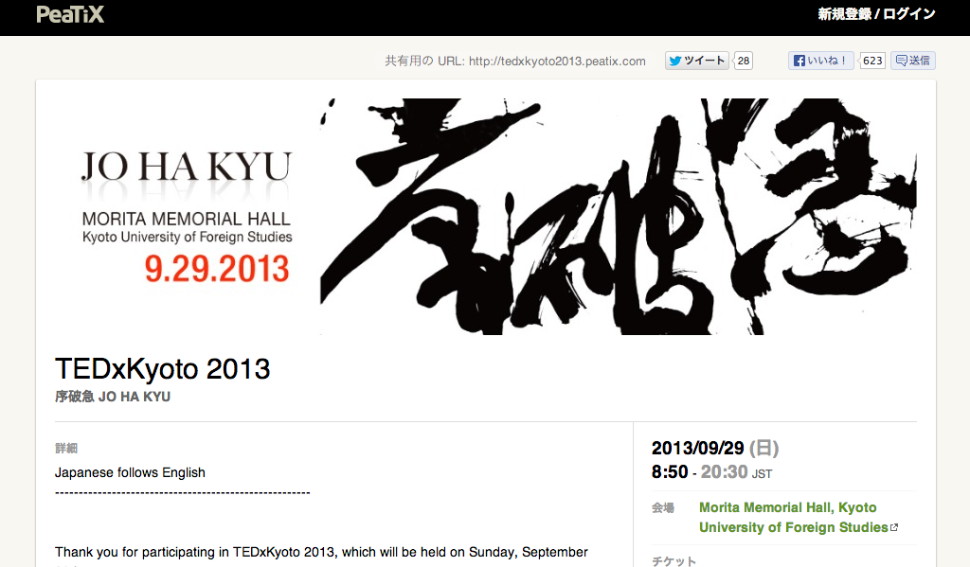Click the いいね！ like button

[821, 61]
